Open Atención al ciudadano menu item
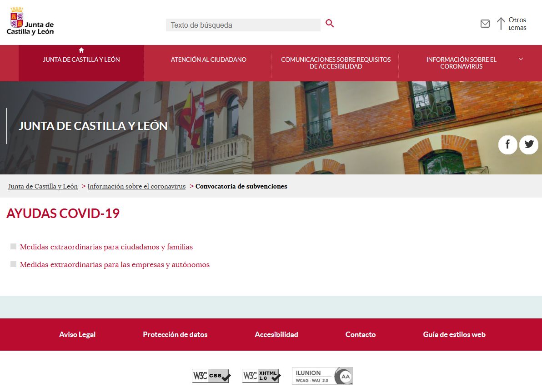 (x=208, y=60)
